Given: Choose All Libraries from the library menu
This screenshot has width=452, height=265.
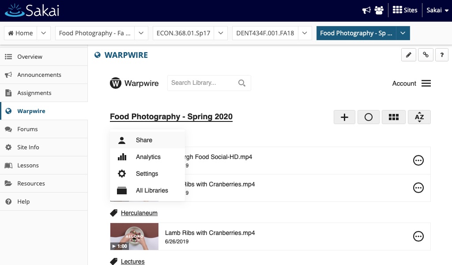Looking at the screenshot, I should point(147,190).
